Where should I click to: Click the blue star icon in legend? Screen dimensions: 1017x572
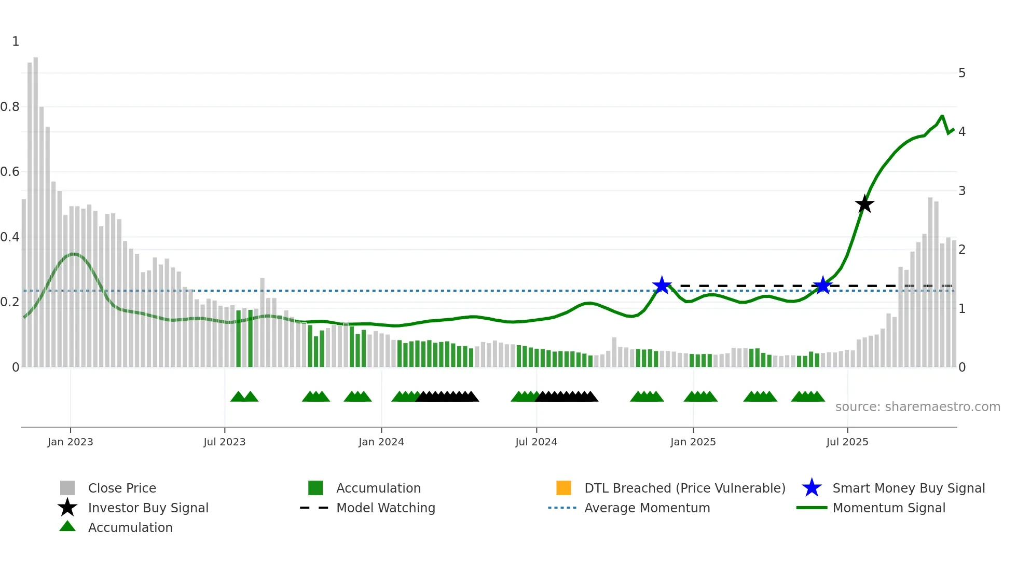[812, 488]
